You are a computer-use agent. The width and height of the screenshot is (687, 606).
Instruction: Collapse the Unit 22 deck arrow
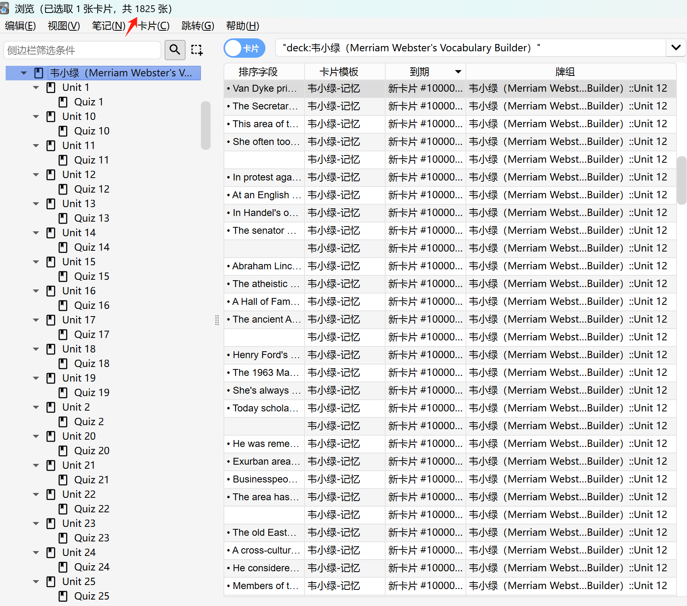pos(36,495)
